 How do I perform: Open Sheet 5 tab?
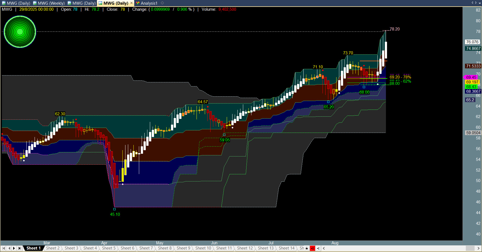coord(109,248)
